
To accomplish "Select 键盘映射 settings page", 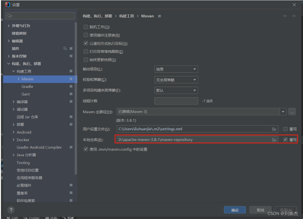I will (x=19, y=33).
